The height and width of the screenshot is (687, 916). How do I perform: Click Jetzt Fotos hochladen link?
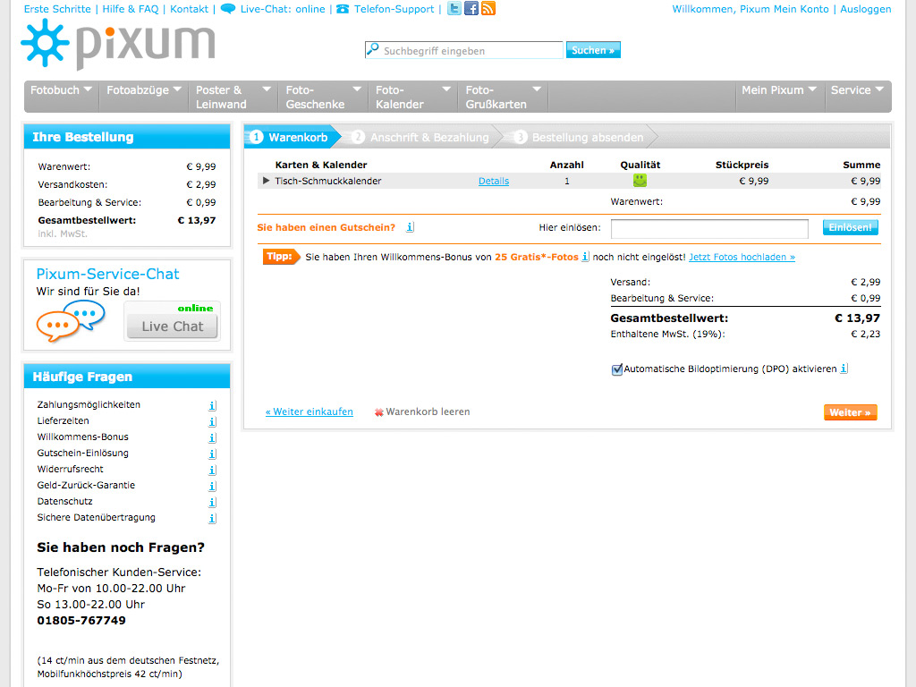coord(742,257)
